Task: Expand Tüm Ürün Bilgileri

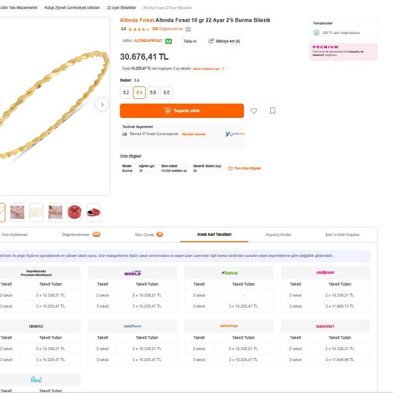Action: [x=245, y=168]
